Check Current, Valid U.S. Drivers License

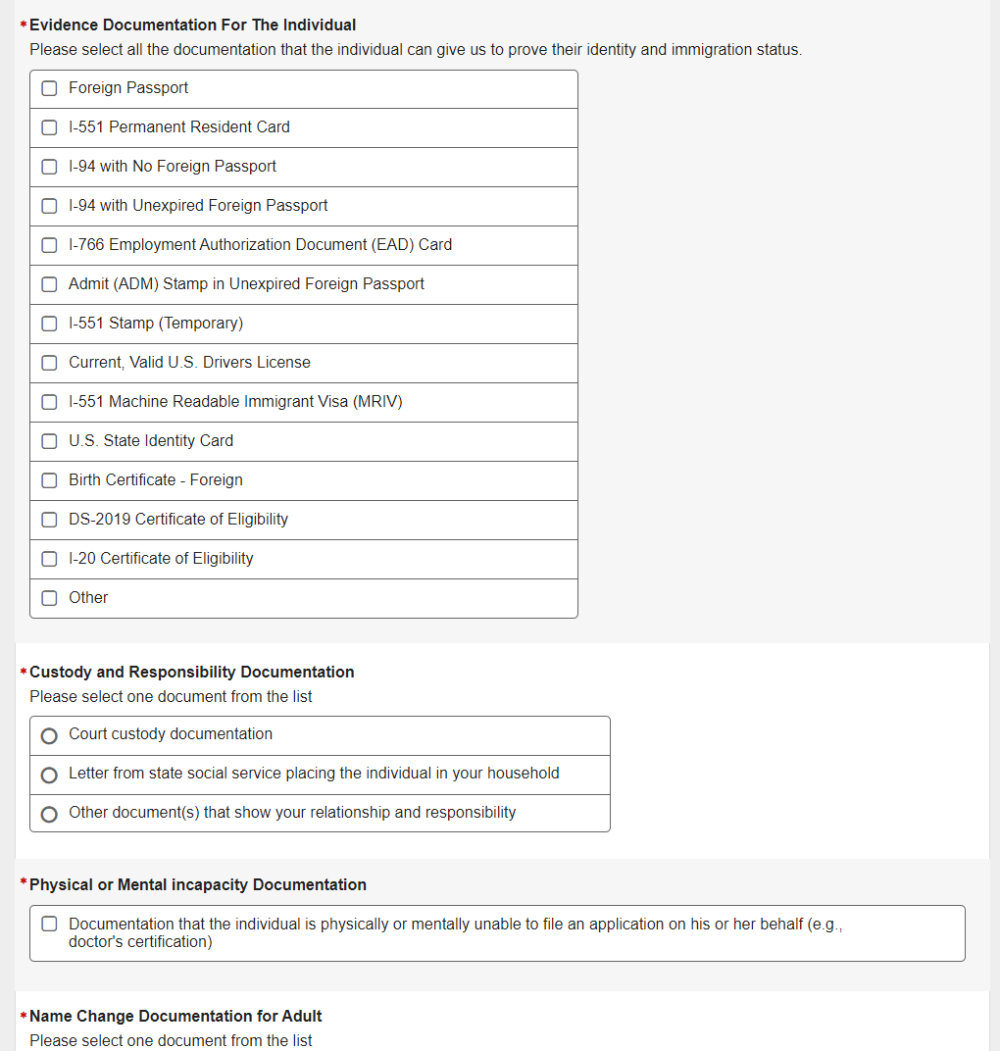pos(49,363)
